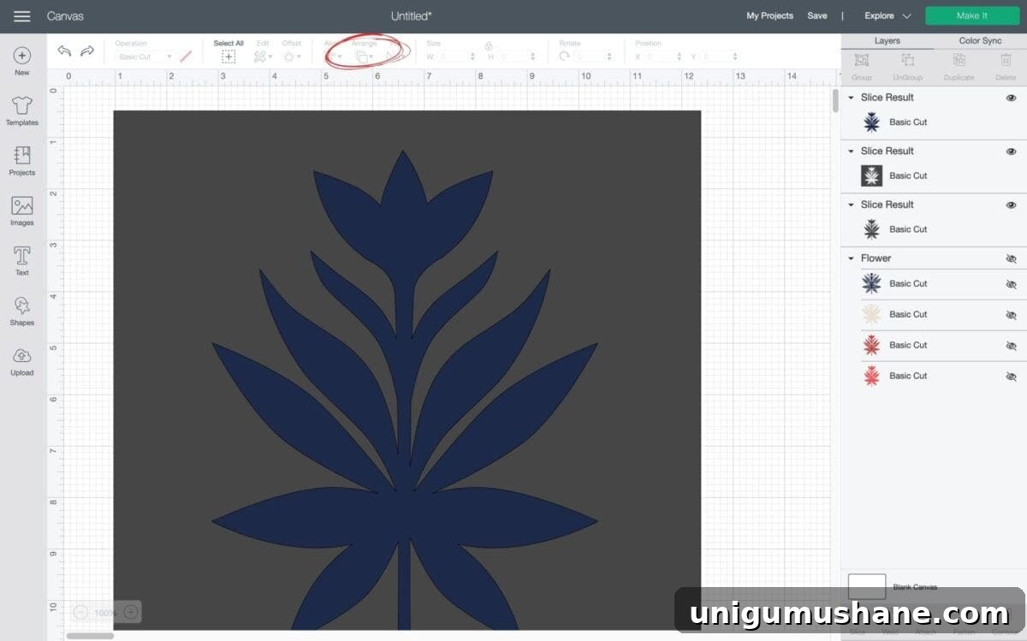
Task: Click the Flower group name
Action: (876, 258)
